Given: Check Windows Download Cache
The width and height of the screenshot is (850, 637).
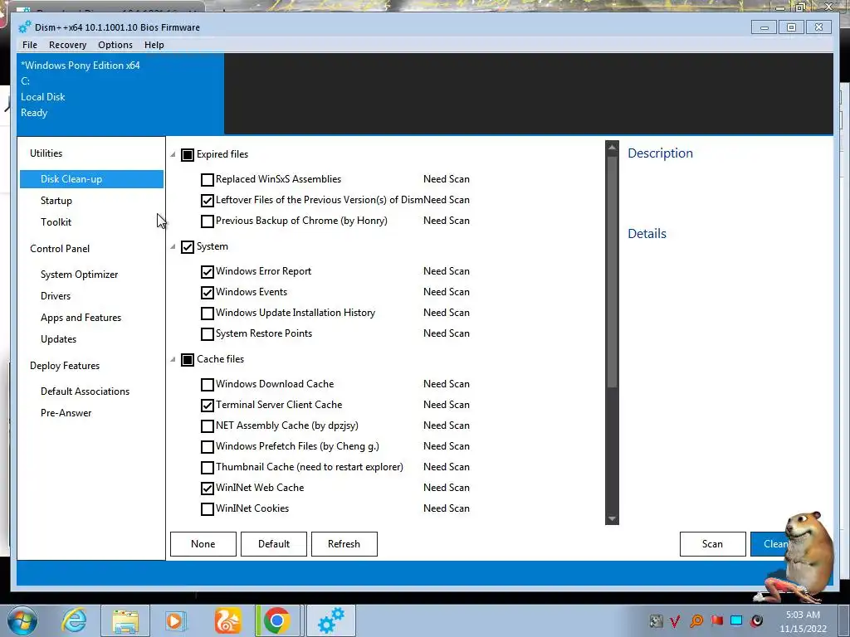Looking at the screenshot, I should click(207, 385).
